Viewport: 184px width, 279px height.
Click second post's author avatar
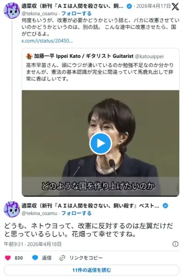[x=12, y=209]
